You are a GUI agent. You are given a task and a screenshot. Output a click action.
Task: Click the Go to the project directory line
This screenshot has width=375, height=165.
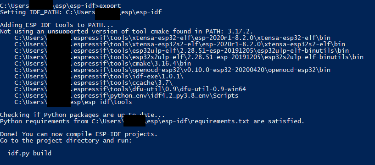pos(66,141)
